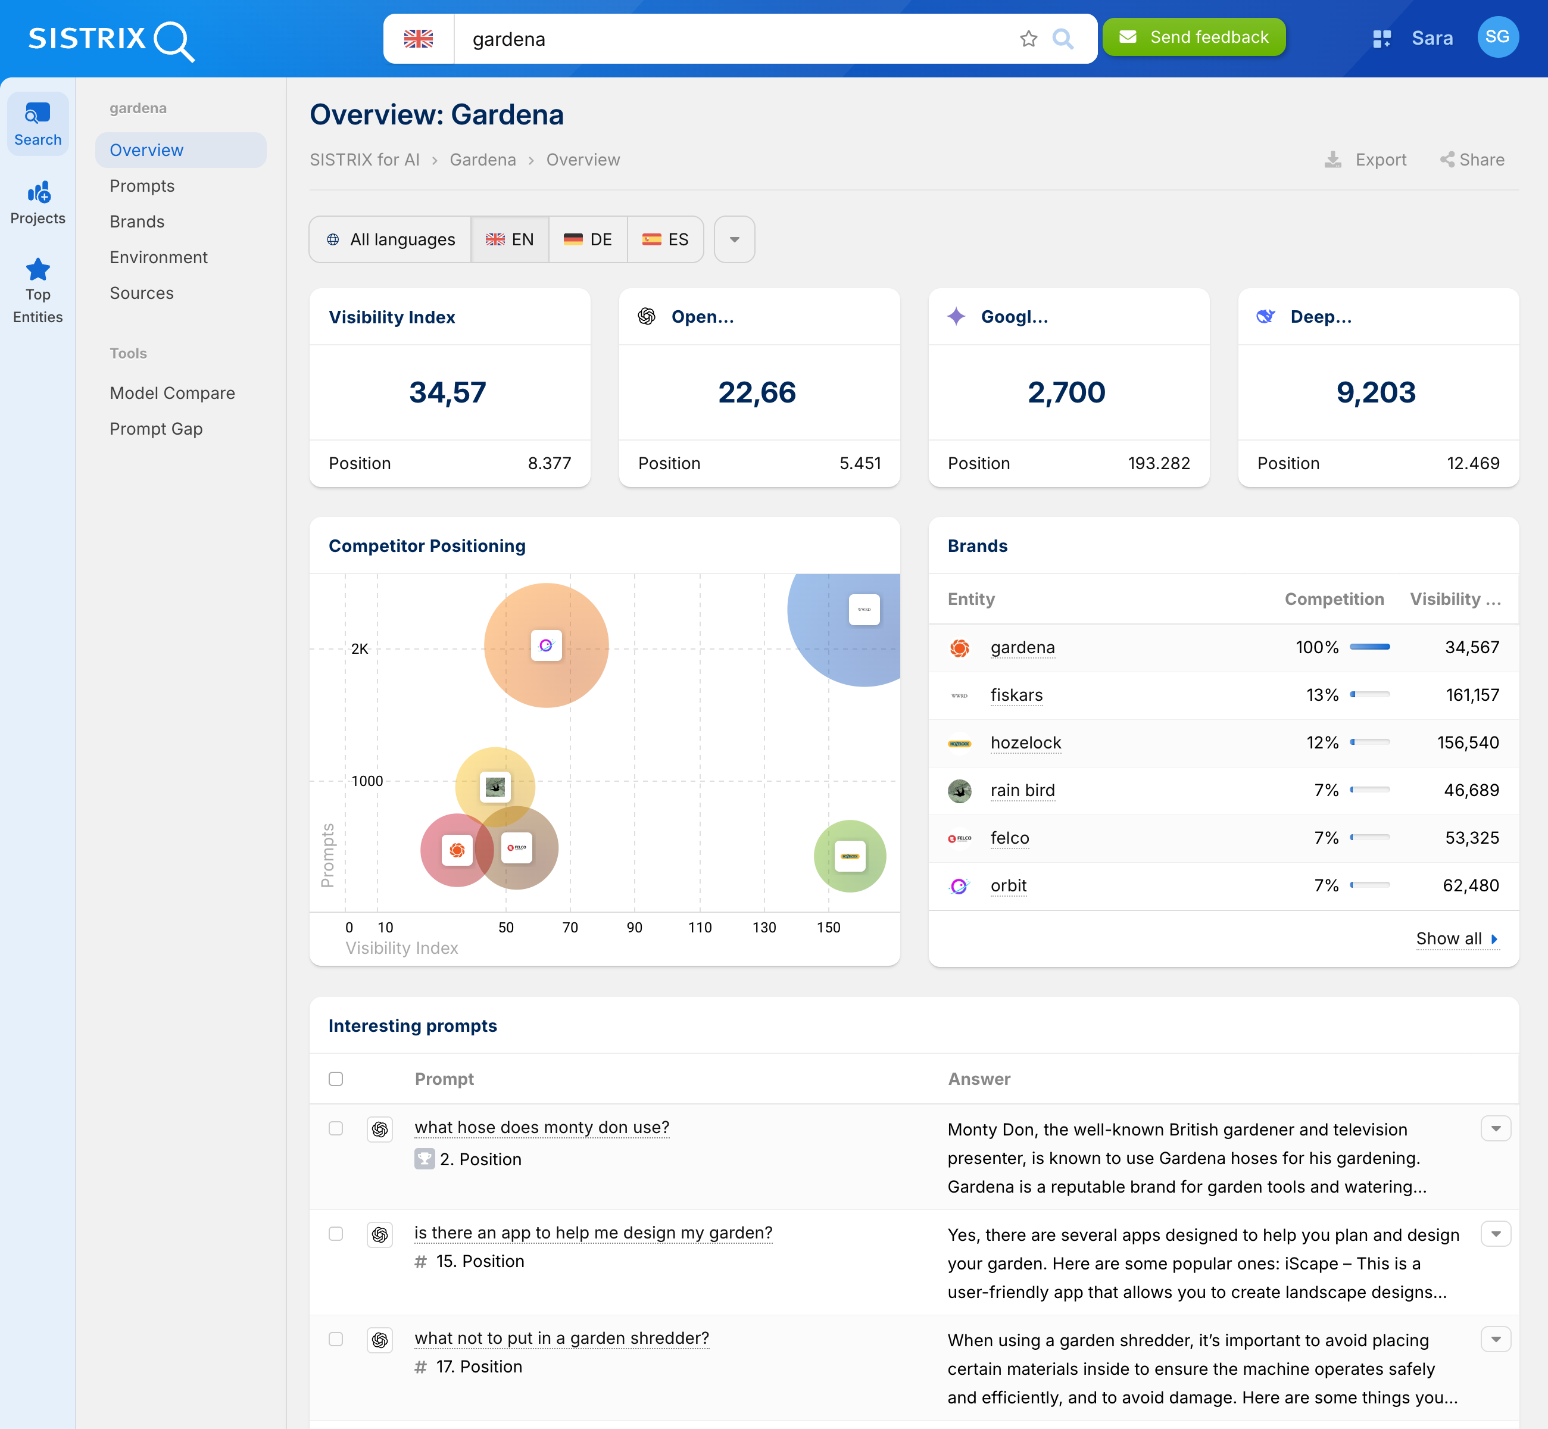Open the fiskars entity link

click(x=1016, y=695)
